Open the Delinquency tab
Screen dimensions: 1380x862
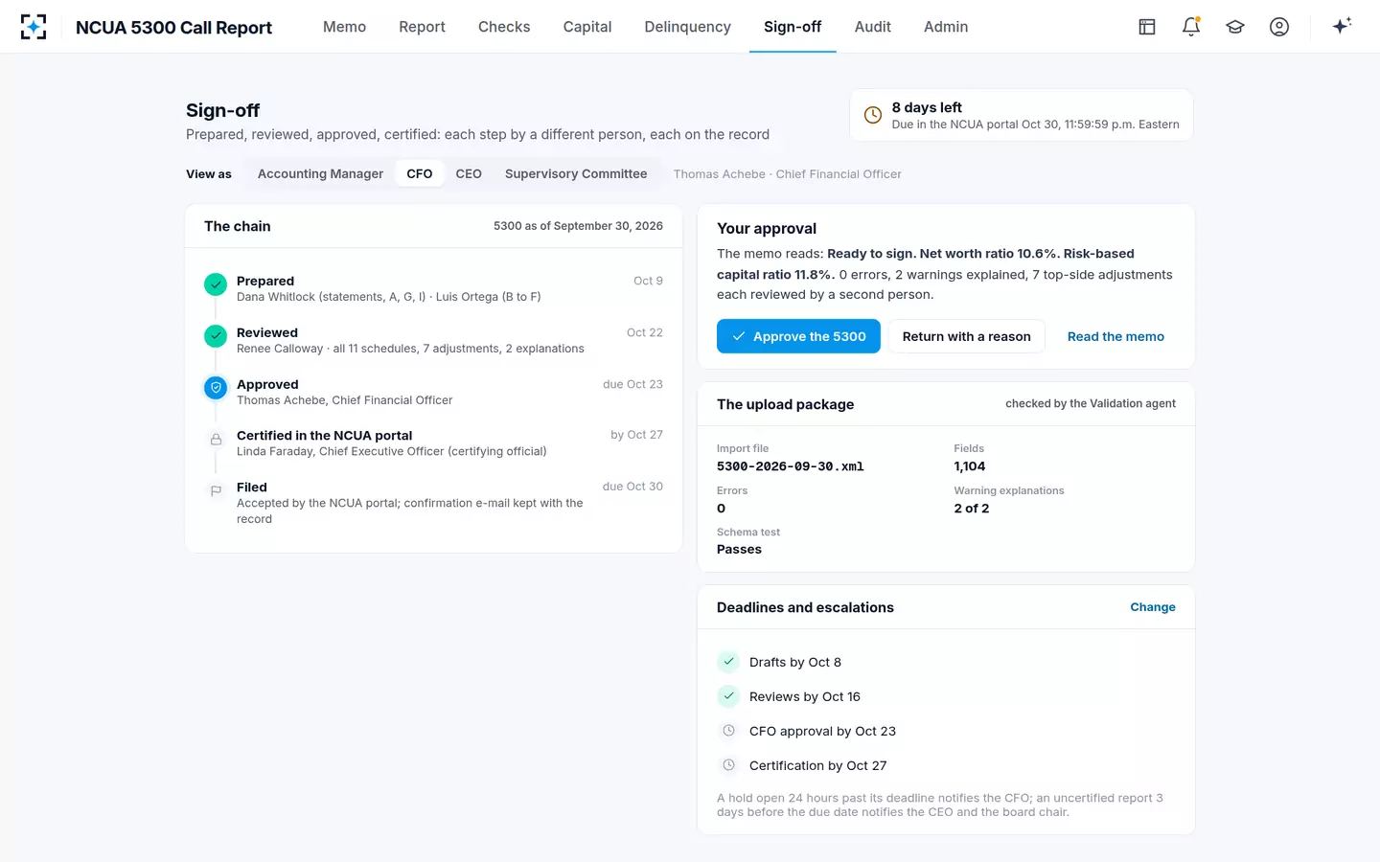(x=687, y=27)
